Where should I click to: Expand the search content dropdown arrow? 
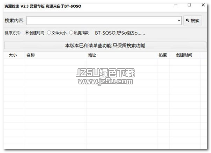(x=179, y=21)
